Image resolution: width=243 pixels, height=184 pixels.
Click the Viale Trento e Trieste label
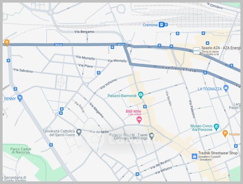pyautogui.click(x=179, y=68)
